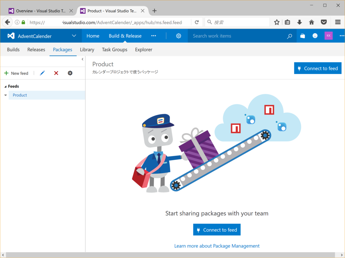Viewport: 345px width, 258px height.
Task: Select the Packages tab
Action: (62, 50)
